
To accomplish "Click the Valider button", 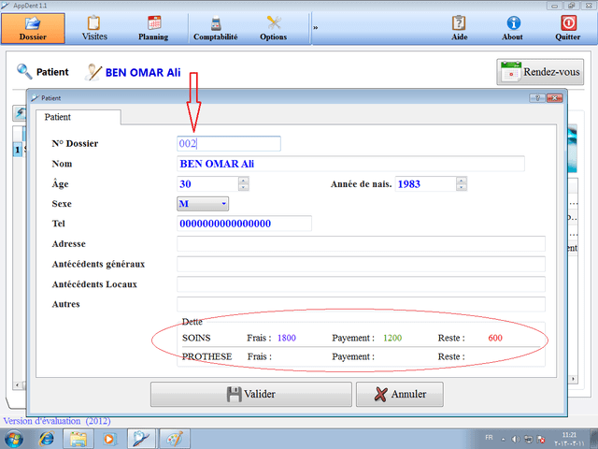I will point(250,395).
